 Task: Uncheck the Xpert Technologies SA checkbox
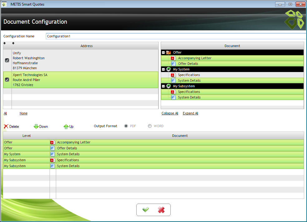pyautogui.click(x=7, y=80)
